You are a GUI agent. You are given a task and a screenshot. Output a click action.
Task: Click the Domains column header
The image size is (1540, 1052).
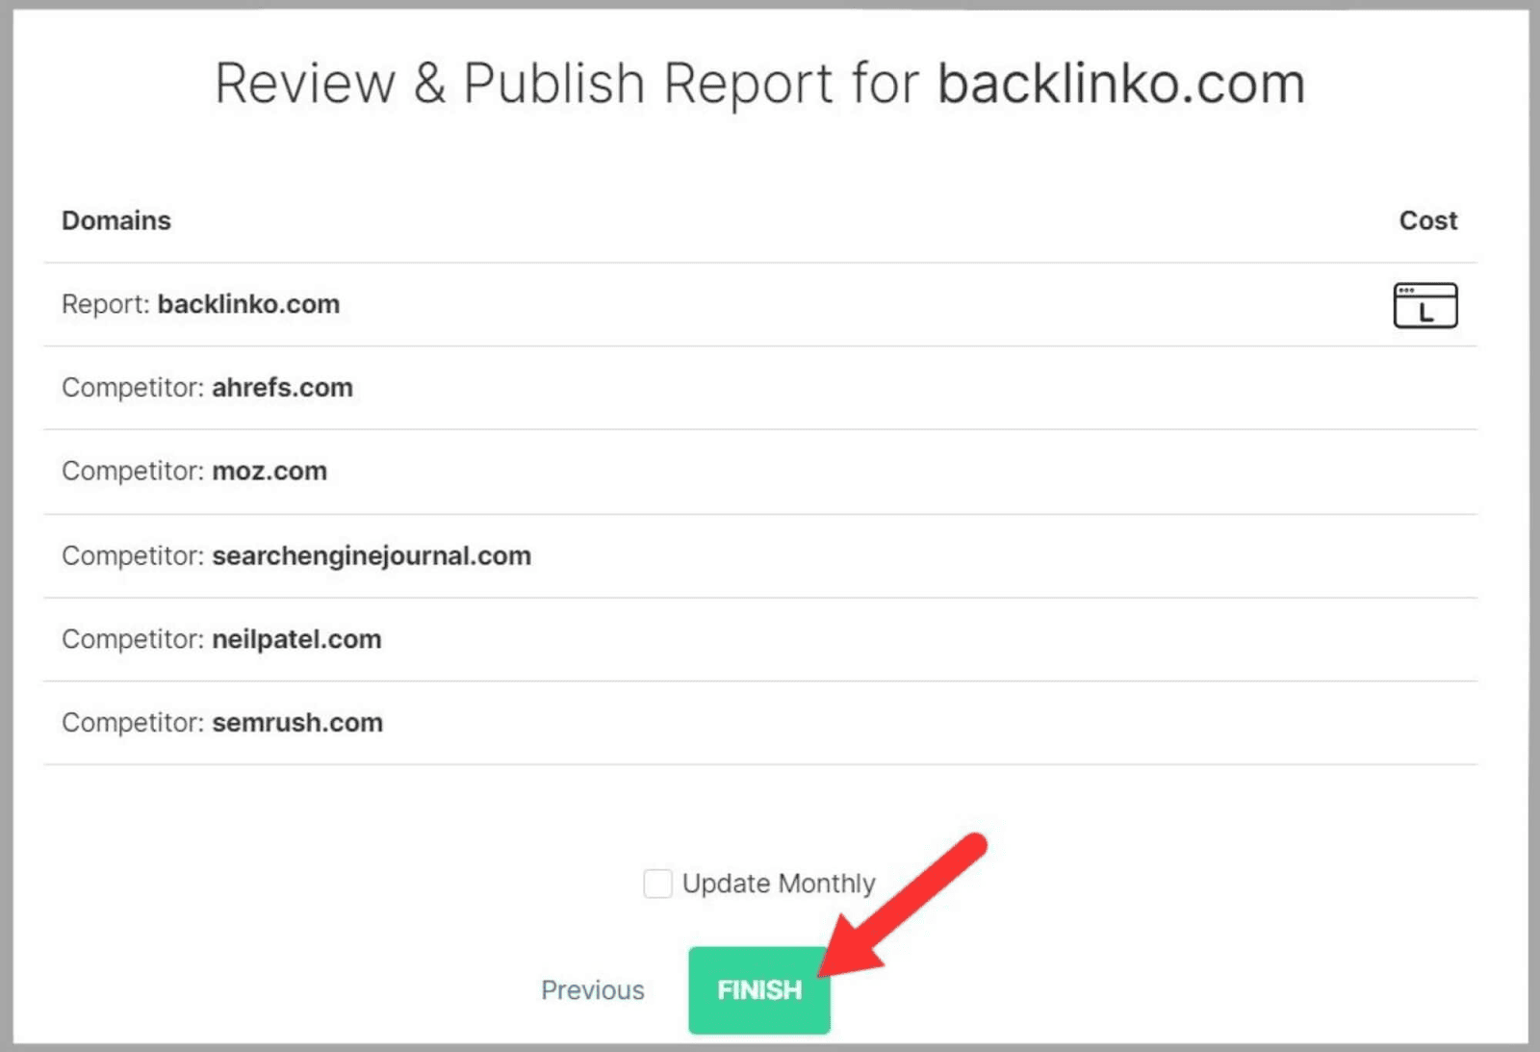click(116, 220)
